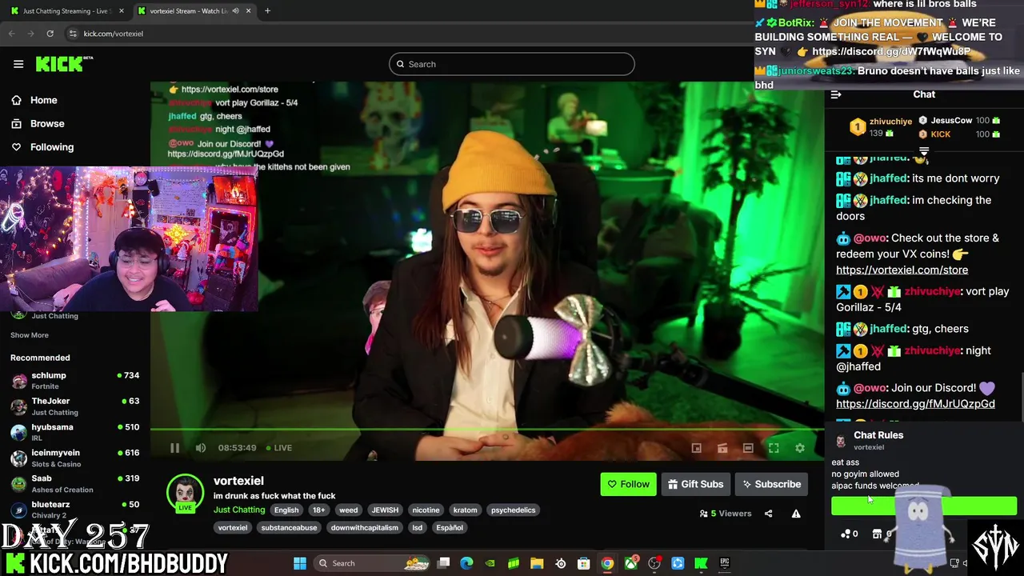Open the Just Chatting category link
Screen dimensions: 1024x576
tap(239, 510)
